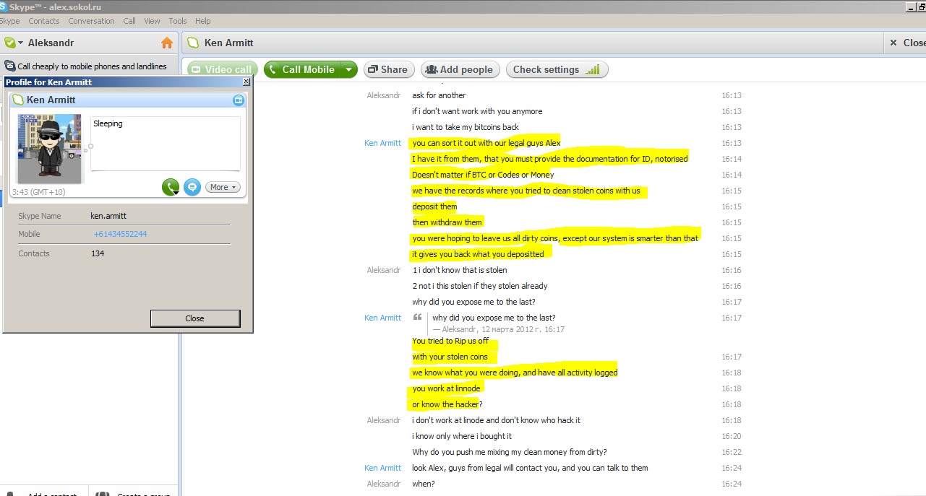Click status icon beside Ken Armitt in profile
Image resolution: width=926 pixels, height=496 pixels.
[x=18, y=100]
